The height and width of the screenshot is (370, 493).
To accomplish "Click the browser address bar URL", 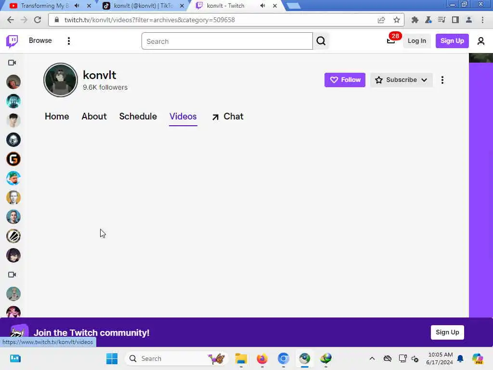I will click(x=150, y=20).
